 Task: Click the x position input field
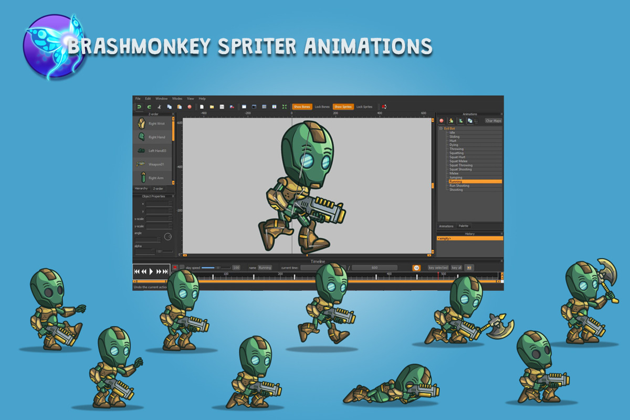click(x=159, y=204)
